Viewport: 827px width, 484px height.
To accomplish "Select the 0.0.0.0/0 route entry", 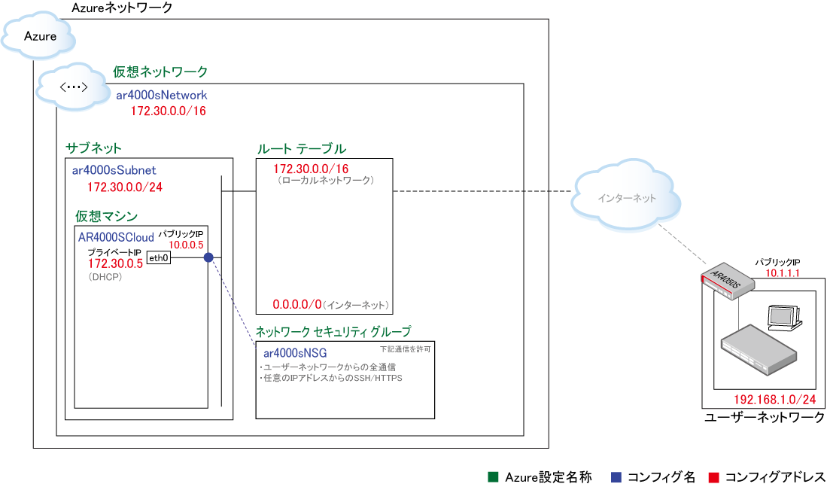I will pos(297,305).
